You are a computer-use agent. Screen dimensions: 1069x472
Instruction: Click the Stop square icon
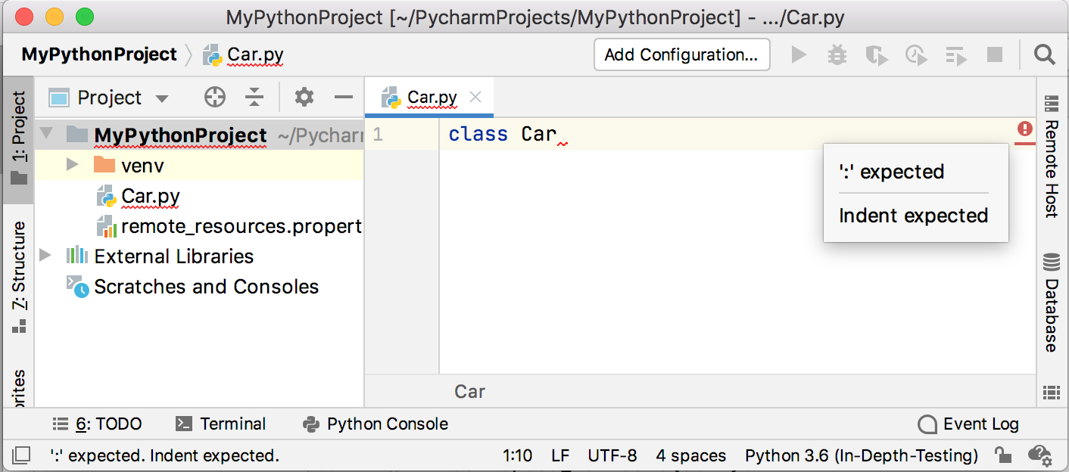pyautogui.click(x=995, y=54)
